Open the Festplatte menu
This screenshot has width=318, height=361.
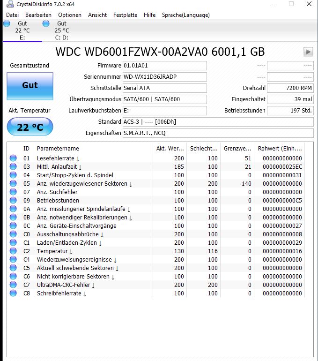click(126, 15)
